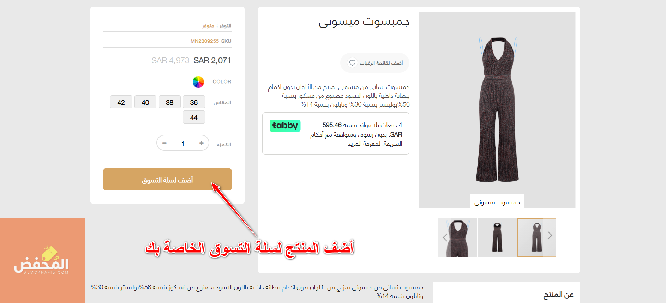Choose size 38
This screenshot has height=303, width=666.
(x=169, y=102)
